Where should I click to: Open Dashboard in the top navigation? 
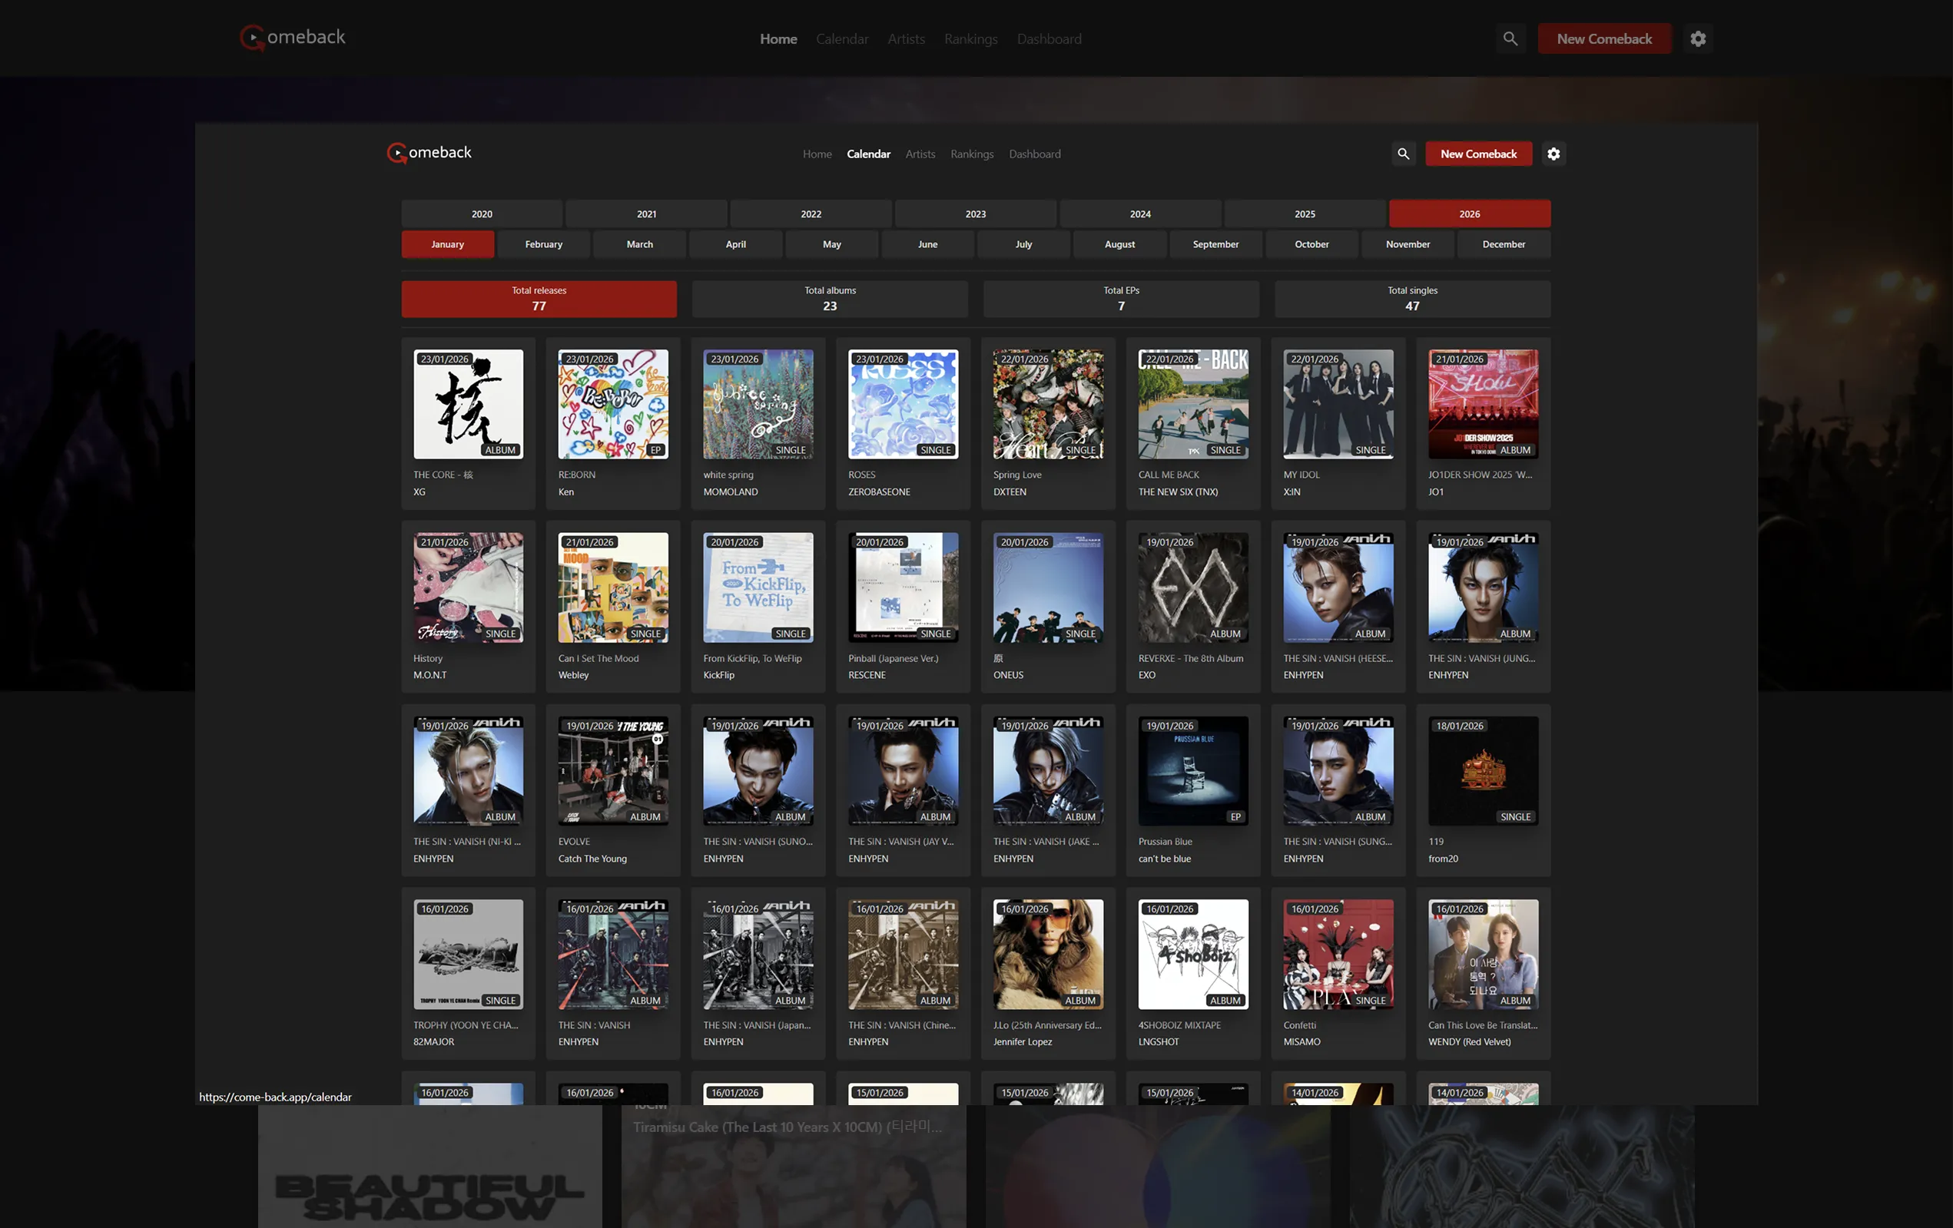coord(1049,39)
